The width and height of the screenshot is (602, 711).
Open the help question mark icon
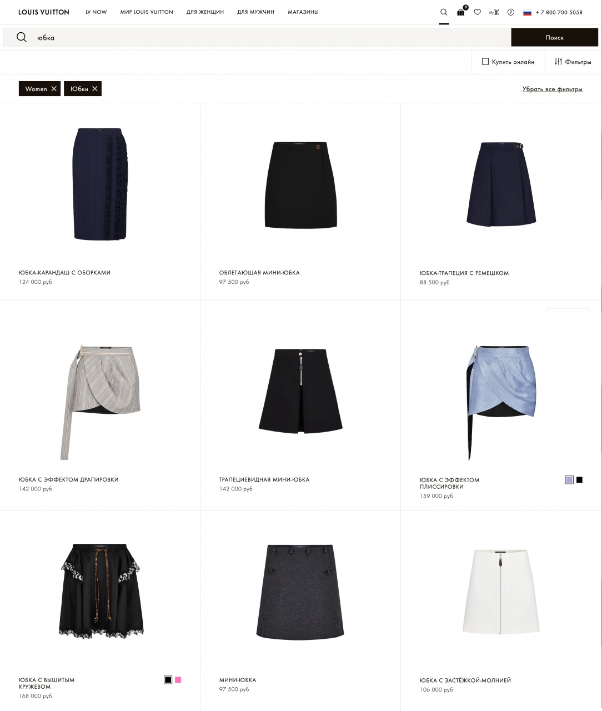pos(511,12)
